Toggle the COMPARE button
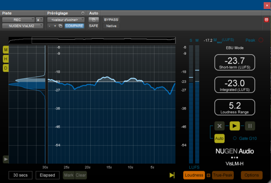Viewport: 271px width, 183px height. 74,26
